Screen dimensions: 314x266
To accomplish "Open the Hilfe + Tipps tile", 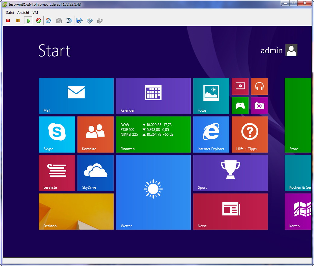I will click(x=250, y=135).
